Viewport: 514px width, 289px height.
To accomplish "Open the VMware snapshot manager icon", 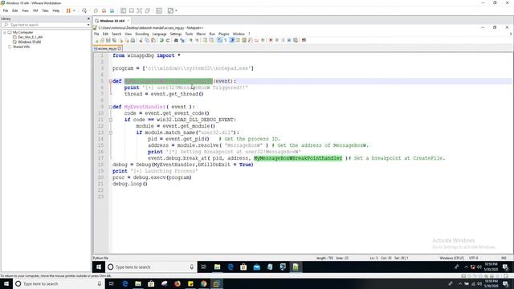I will [112, 10].
